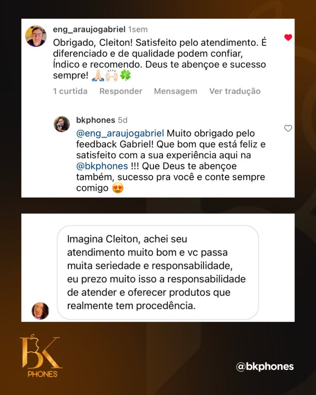This screenshot has height=395, width=316.
Task: Click the gold BK Phones logo
Action: click(x=41, y=355)
